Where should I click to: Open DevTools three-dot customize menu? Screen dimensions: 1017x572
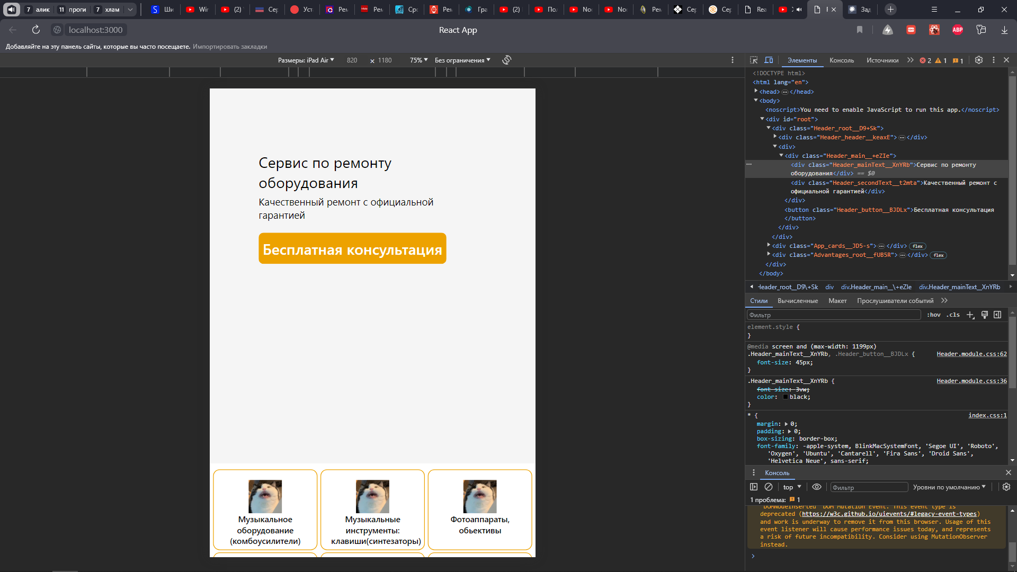click(x=994, y=60)
